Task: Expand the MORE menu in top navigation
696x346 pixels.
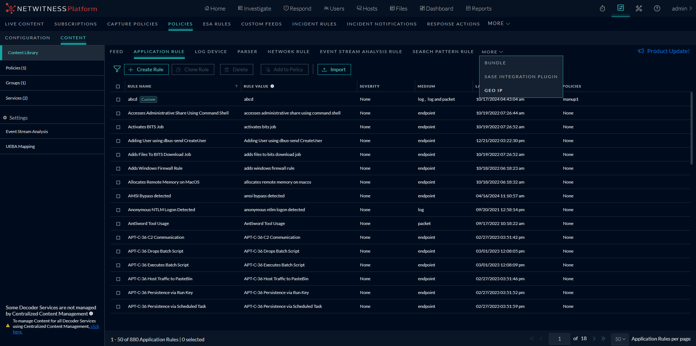Action: tap(498, 24)
